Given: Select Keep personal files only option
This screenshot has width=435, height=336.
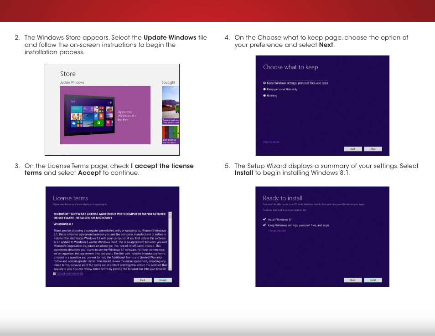Looking at the screenshot, I should tap(280, 89).
